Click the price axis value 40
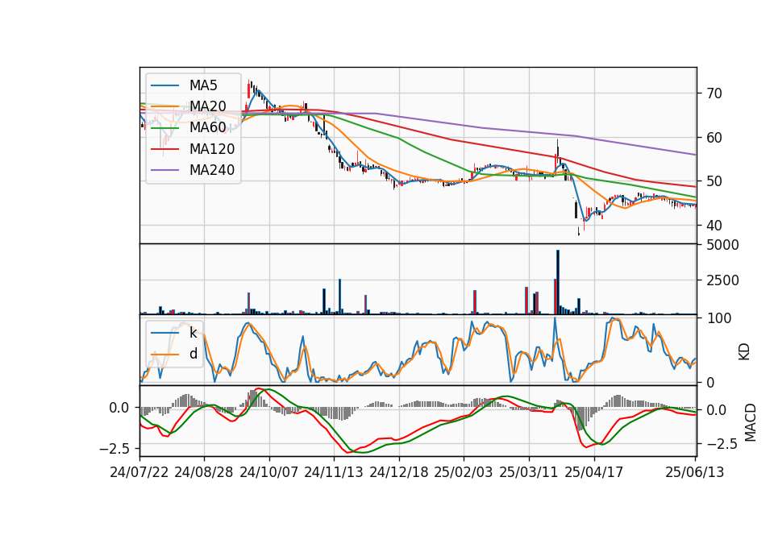 point(714,226)
